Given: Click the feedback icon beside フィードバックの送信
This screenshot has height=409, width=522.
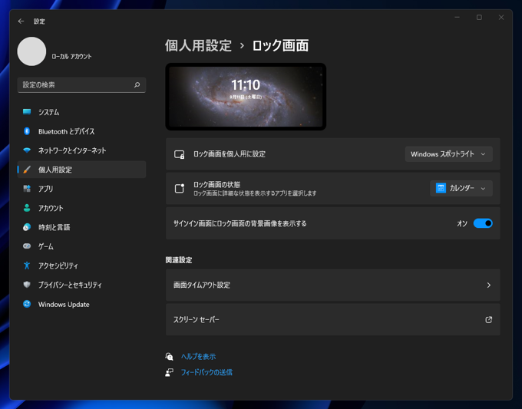Looking at the screenshot, I should 169,372.
